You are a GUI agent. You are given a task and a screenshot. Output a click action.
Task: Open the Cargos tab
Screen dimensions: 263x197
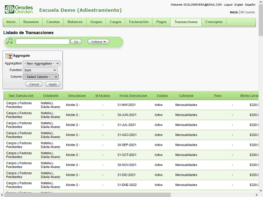click(x=115, y=22)
